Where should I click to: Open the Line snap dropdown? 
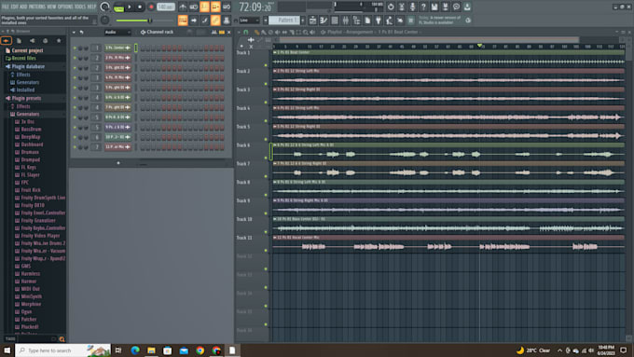point(249,21)
